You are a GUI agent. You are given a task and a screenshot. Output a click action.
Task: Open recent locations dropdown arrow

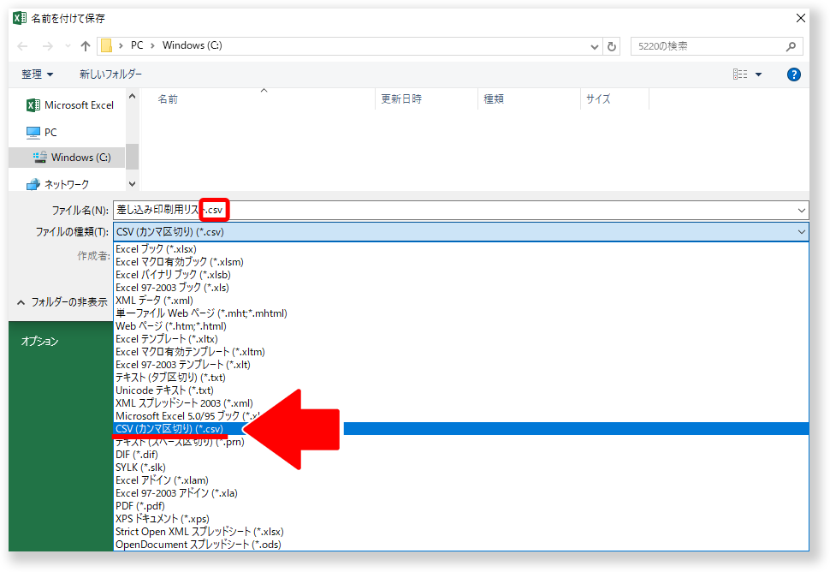pyautogui.click(x=68, y=46)
